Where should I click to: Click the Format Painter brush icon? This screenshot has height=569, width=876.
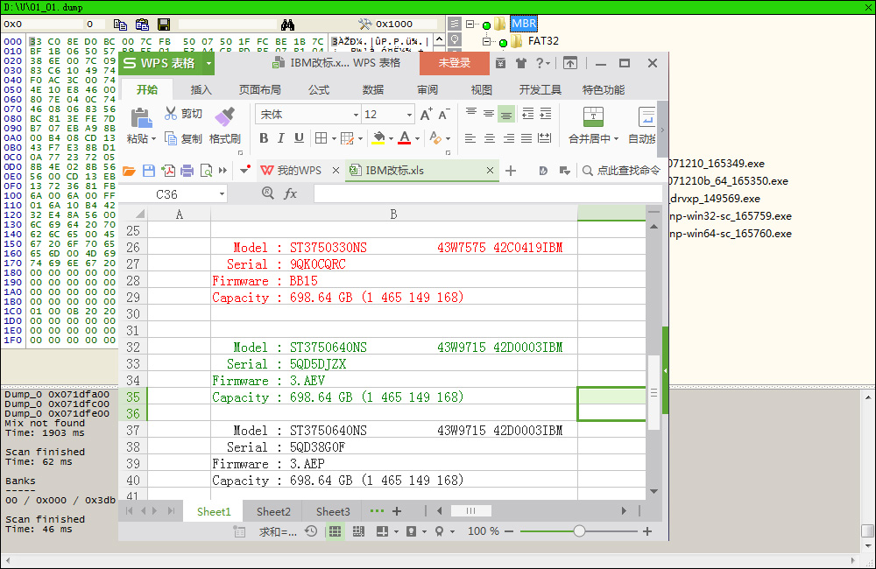point(225,116)
